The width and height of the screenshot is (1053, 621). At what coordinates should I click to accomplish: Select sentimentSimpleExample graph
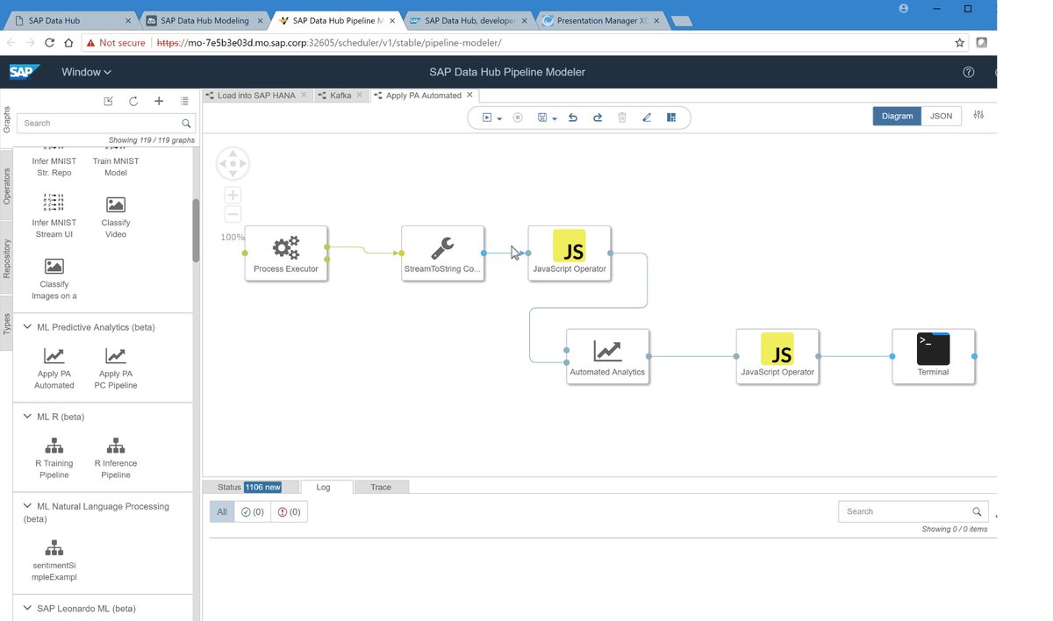[x=54, y=560]
